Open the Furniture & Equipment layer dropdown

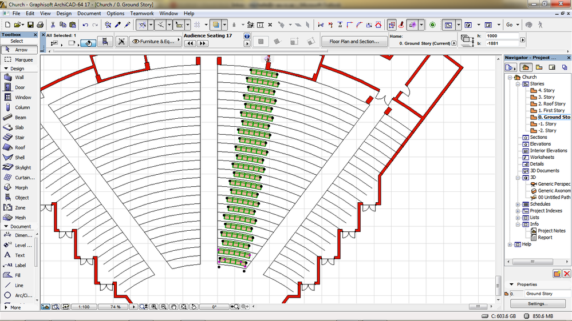pos(154,42)
